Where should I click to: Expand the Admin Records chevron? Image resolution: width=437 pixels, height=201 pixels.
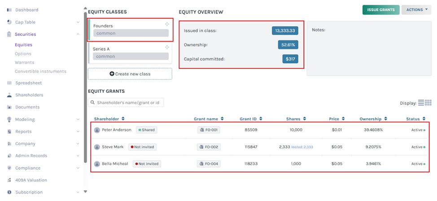(x=78, y=156)
